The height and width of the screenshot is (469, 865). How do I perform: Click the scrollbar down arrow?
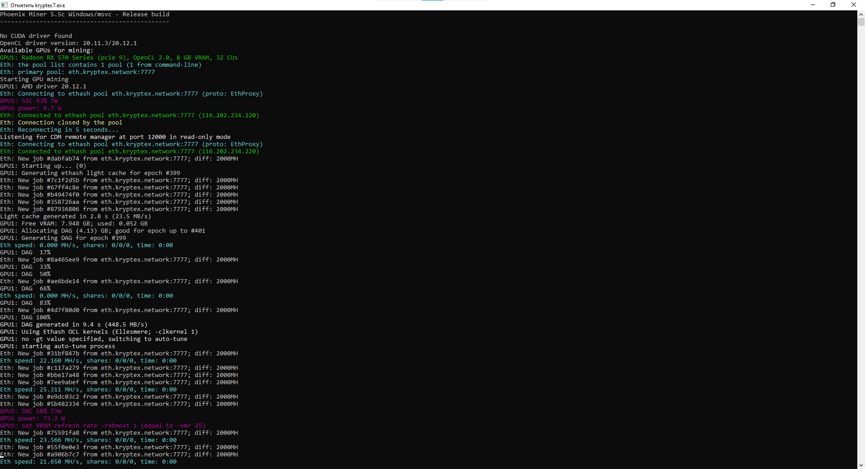pos(861,465)
